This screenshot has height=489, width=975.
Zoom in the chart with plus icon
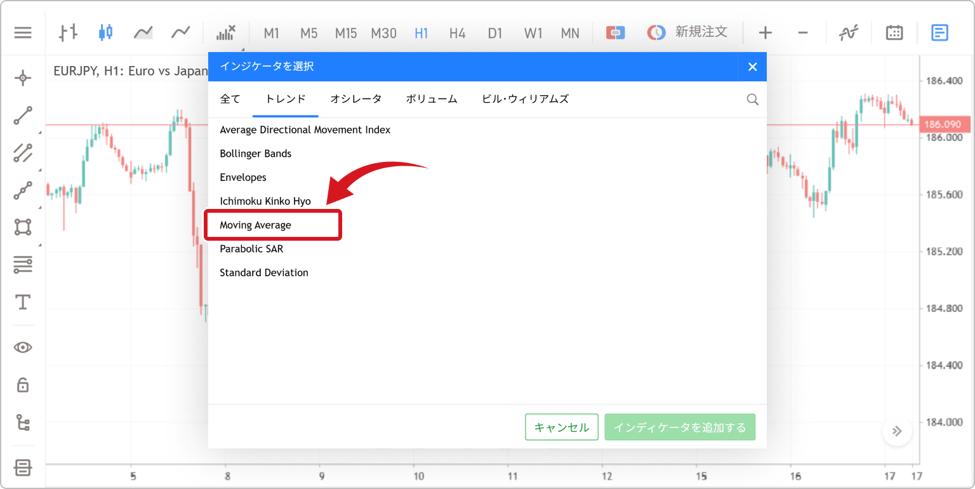(766, 32)
